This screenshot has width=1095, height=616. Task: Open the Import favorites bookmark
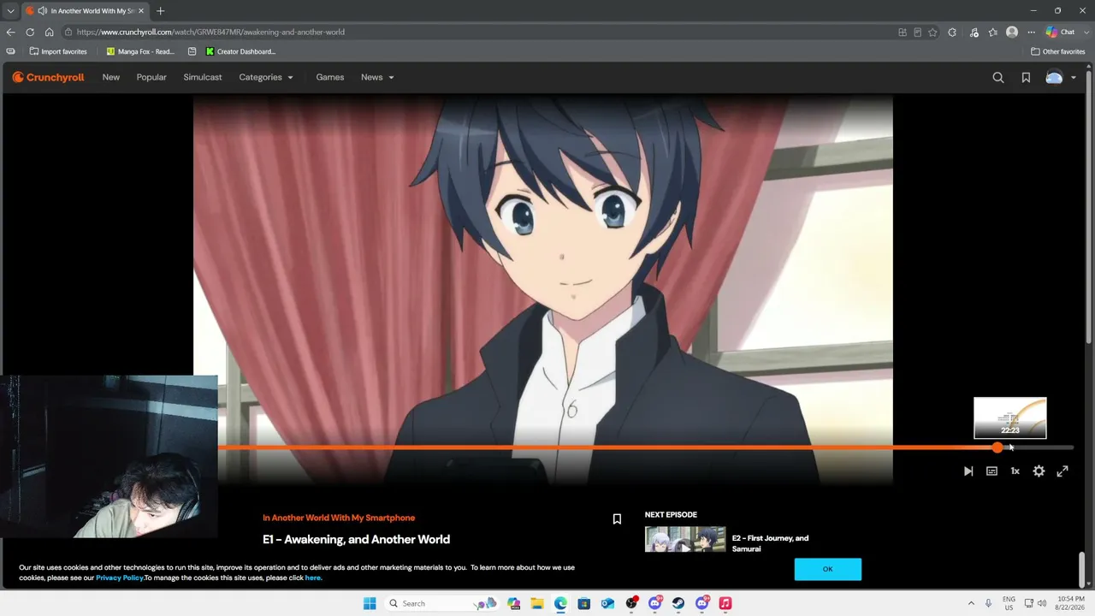click(x=58, y=51)
